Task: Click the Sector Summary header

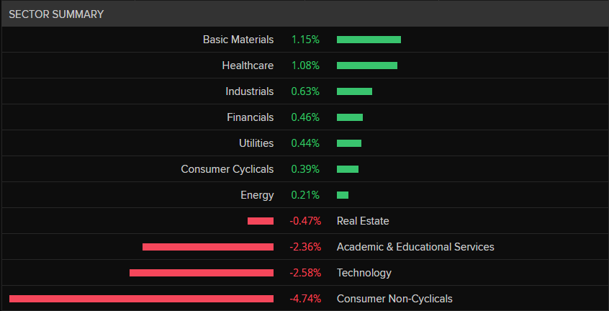Action: [x=56, y=14]
